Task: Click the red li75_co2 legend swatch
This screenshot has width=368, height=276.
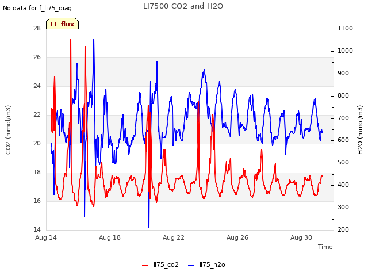Action: [x=145, y=266]
